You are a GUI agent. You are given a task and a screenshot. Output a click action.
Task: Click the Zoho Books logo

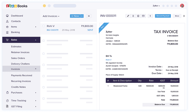point(17,6)
